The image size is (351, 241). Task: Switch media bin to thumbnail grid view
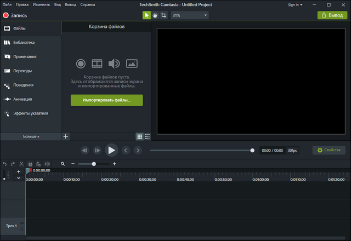click(139, 136)
